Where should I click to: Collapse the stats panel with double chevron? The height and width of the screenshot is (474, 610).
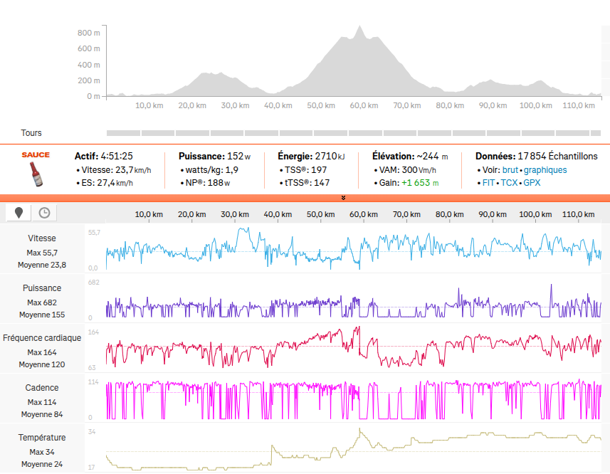(343, 198)
